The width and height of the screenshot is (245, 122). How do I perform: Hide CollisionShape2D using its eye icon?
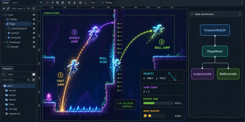tap(34, 28)
